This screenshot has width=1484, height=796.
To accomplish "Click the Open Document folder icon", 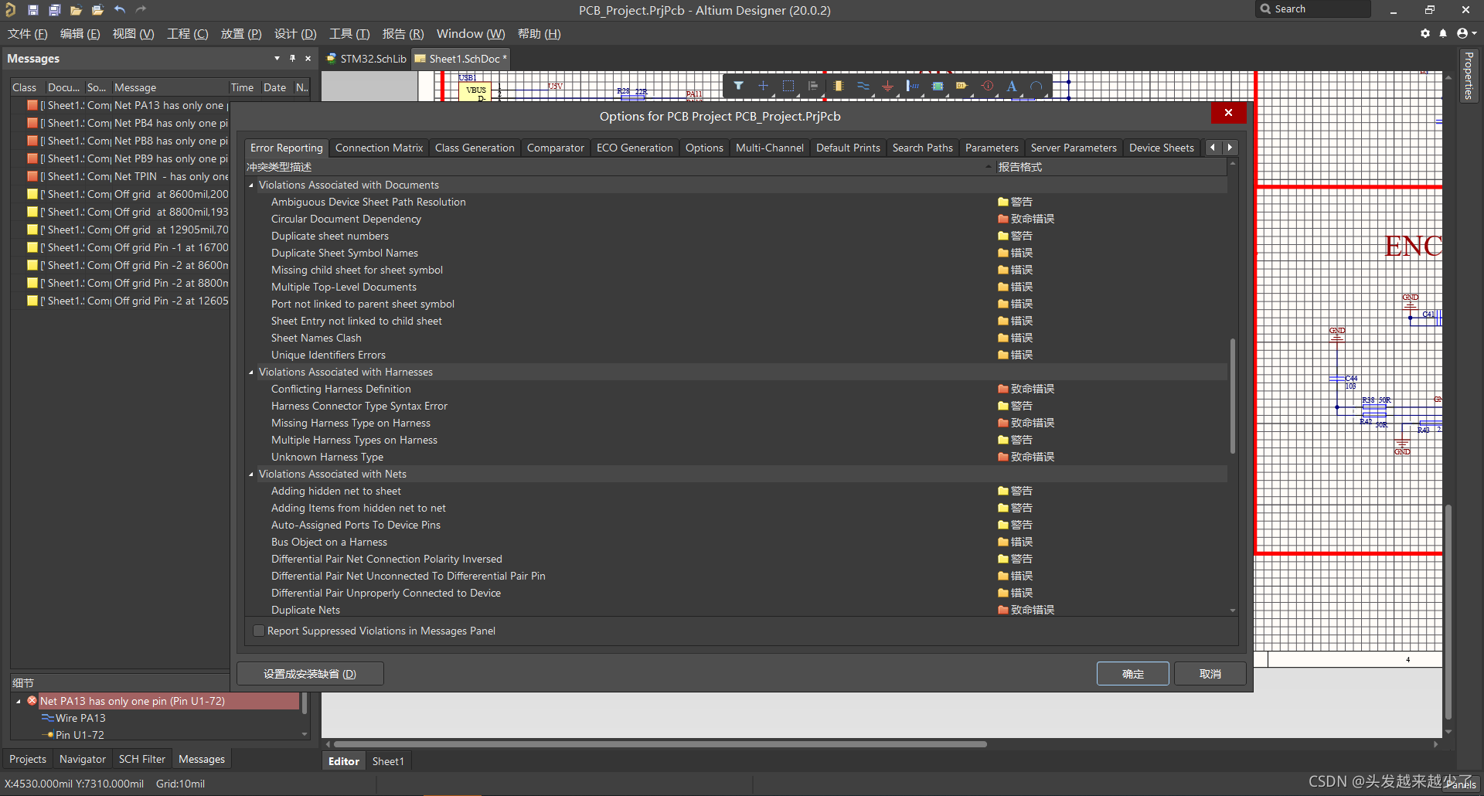I will coord(76,10).
